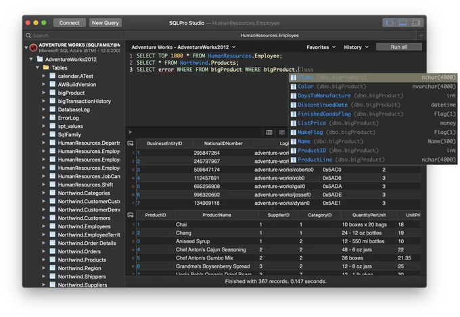
Task: Click export icon beside ProductID header
Action: pos(131,215)
